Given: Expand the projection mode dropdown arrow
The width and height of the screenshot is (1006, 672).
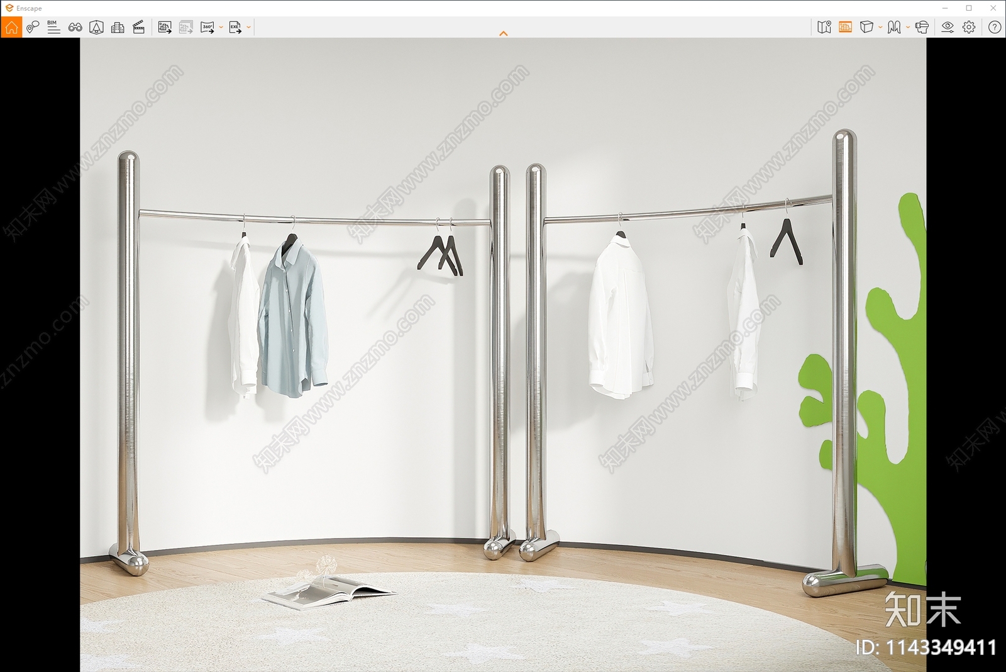Looking at the screenshot, I should pos(880,27).
